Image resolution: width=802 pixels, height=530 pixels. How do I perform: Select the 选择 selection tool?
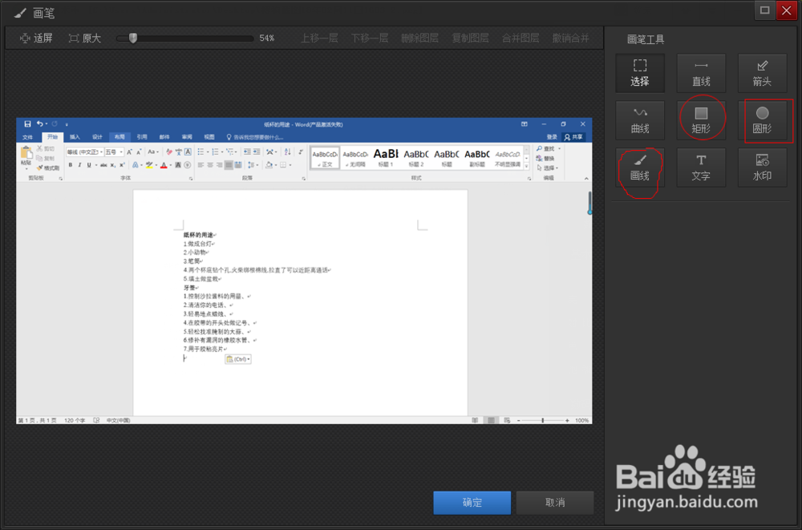[x=640, y=73]
